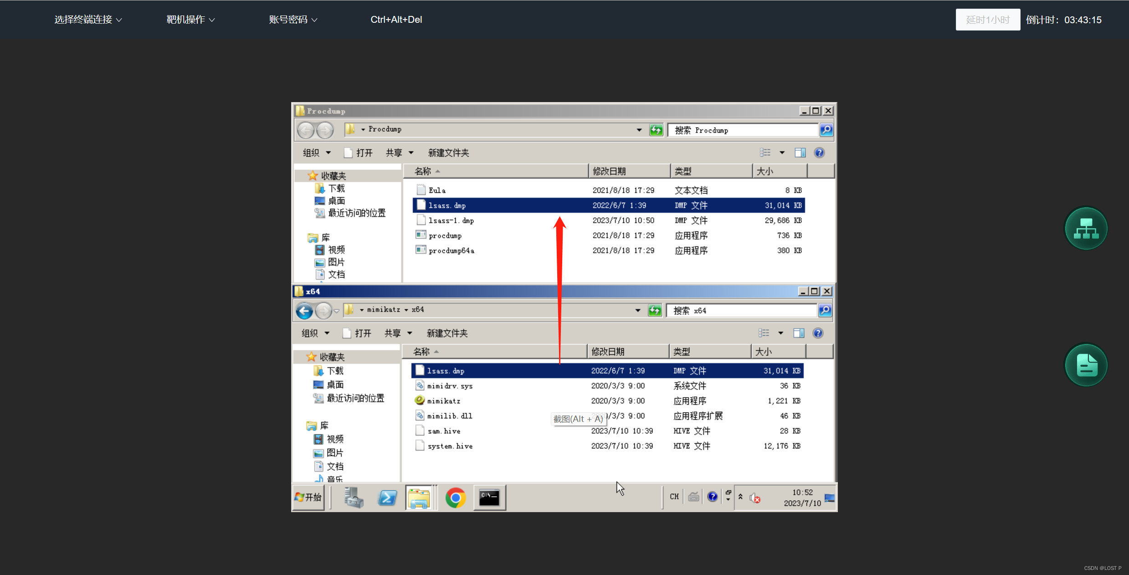Open 下载 in Procdump sidebar

pos(330,188)
